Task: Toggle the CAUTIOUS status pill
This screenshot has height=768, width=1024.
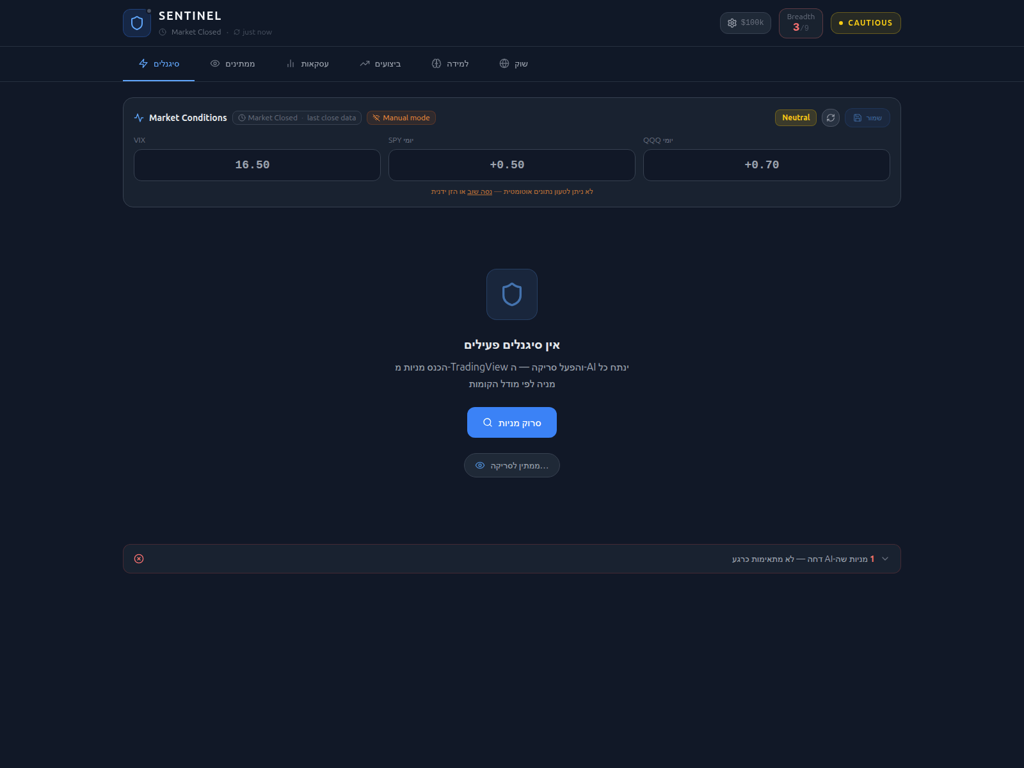Action: (865, 23)
